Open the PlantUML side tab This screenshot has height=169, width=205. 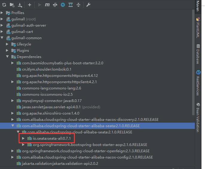click(198, 28)
